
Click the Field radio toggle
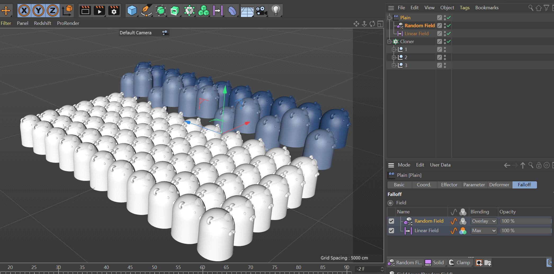(390, 203)
